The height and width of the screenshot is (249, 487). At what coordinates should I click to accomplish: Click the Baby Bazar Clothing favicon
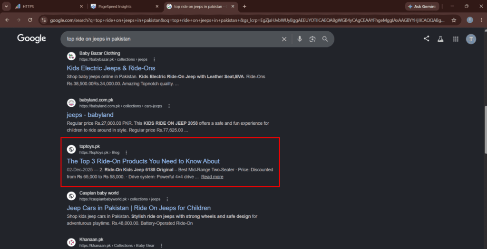pos(71,56)
